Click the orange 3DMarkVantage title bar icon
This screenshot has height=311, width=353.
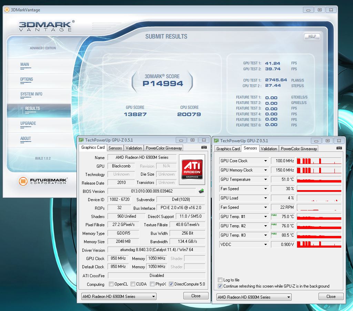coord(7,10)
